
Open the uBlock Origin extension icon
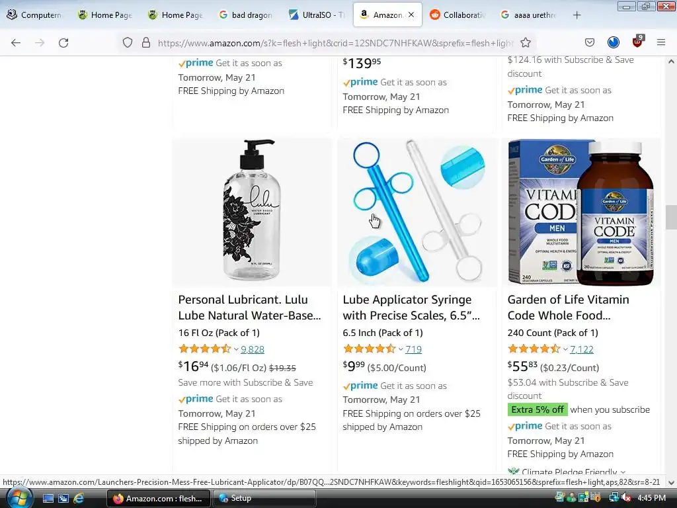coord(637,42)
